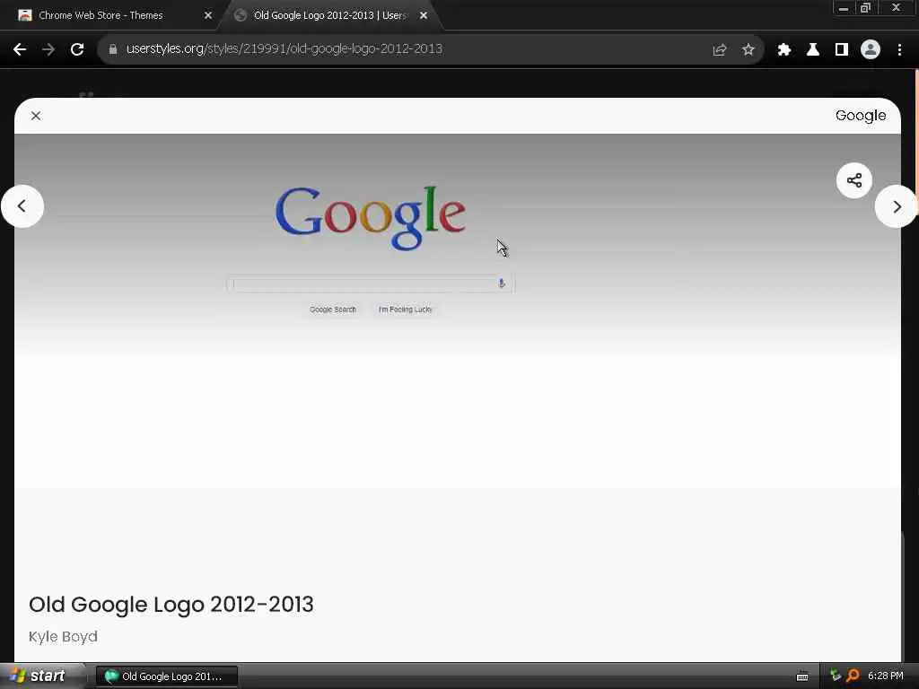This screenshot has height=689, width=919.
Task: Advance to the next preview image
Action: tap(897, 207)
